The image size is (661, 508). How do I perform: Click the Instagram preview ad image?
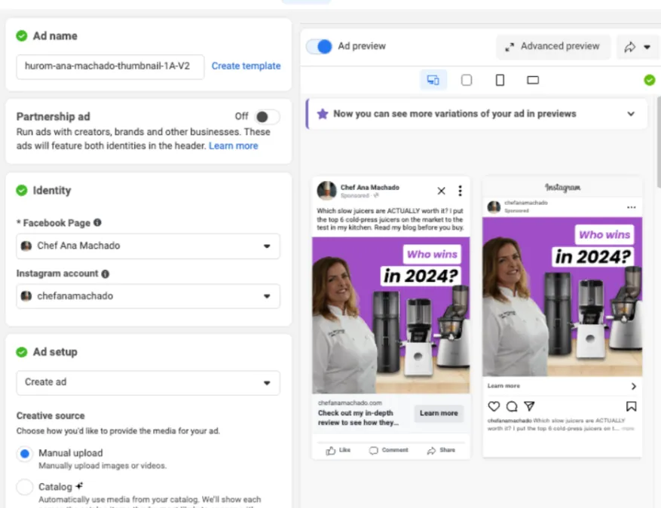point(562,297)
